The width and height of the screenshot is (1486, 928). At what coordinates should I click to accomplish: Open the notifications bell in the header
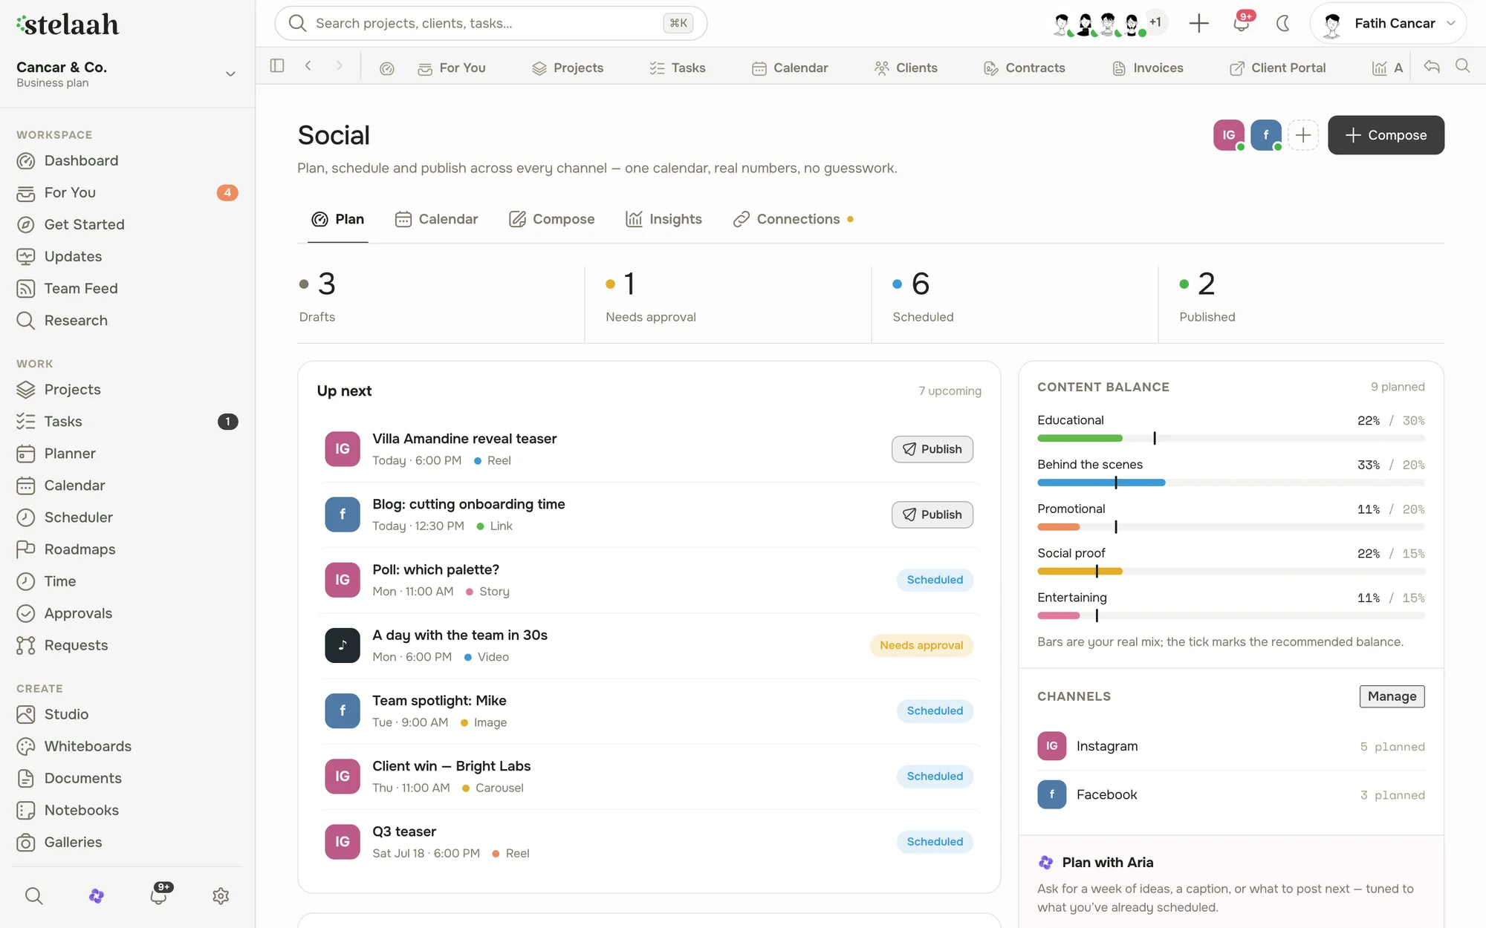click(x=1241, y=23)
